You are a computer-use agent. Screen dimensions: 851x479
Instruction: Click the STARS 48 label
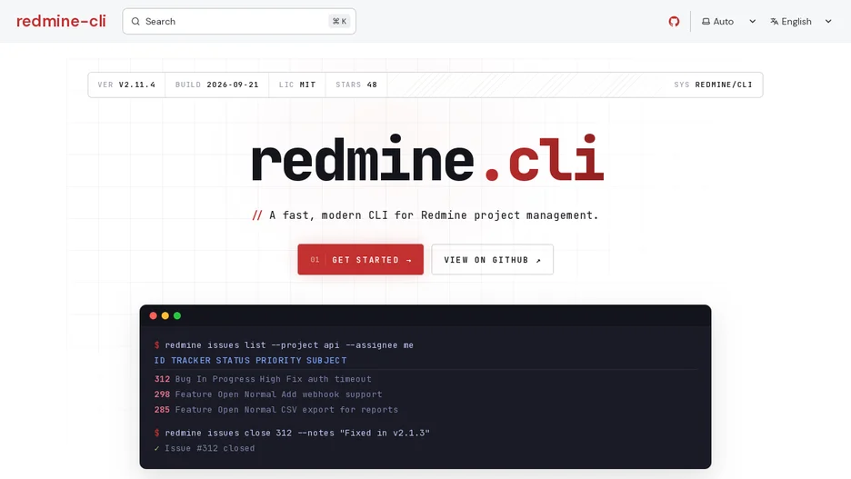[x=356, y=85]
